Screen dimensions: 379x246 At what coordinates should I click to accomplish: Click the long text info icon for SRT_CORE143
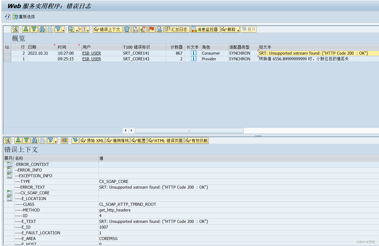(194, 59)
